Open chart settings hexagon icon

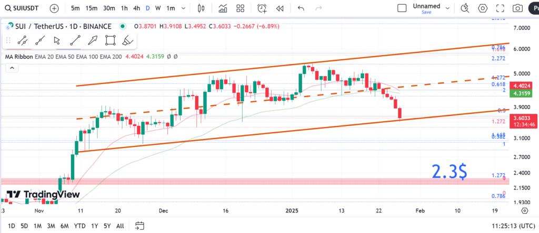483,8
